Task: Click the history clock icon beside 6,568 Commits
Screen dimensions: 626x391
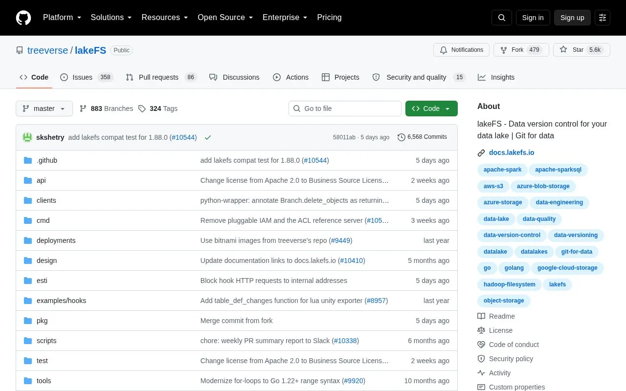Action: click(x=402, y=137)
